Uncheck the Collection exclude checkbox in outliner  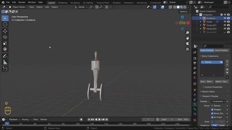[221, 15]
